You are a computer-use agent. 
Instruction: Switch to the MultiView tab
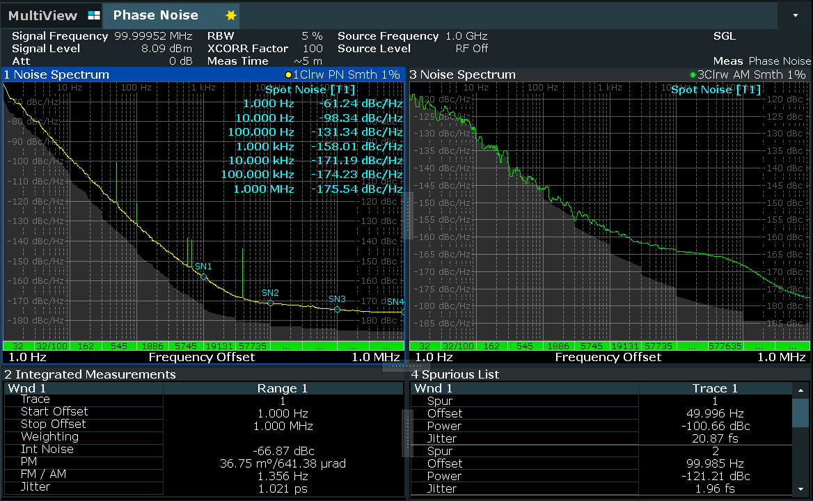click(42, 15)
